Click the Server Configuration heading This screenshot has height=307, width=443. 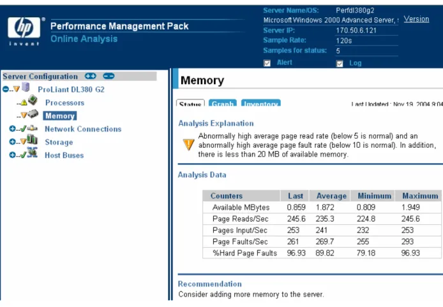click(40, 76)
